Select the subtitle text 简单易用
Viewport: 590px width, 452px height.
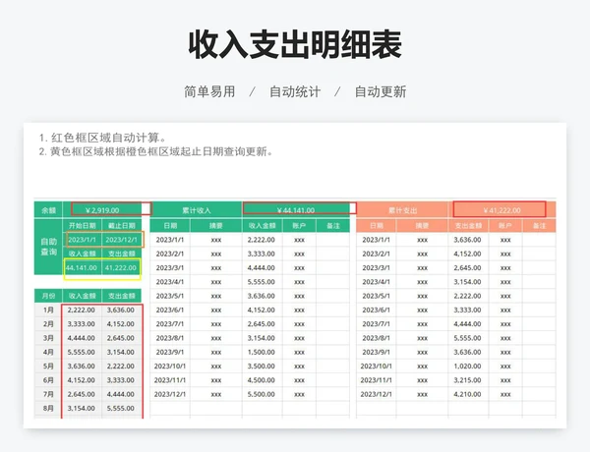[x=209, y=91]
